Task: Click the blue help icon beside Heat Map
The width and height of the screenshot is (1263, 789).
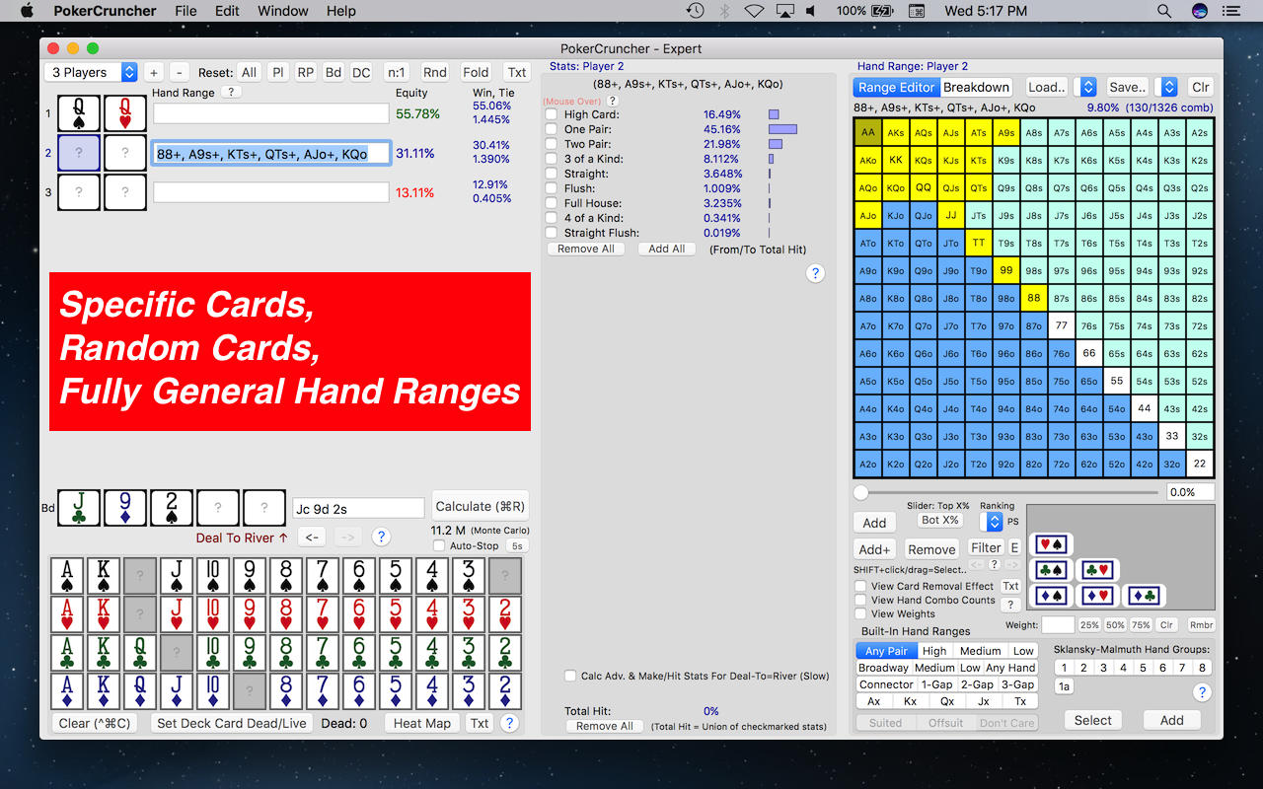Action: point(509,723)
